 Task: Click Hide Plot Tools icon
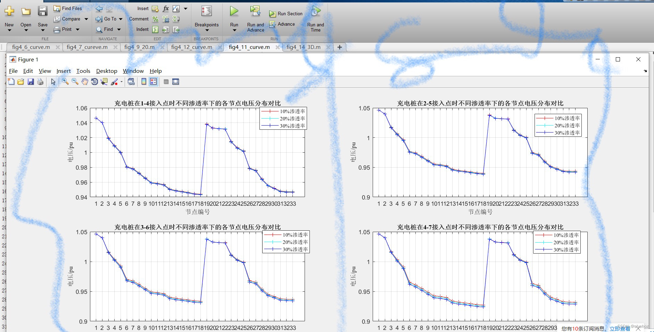click(x=166, y=82)
